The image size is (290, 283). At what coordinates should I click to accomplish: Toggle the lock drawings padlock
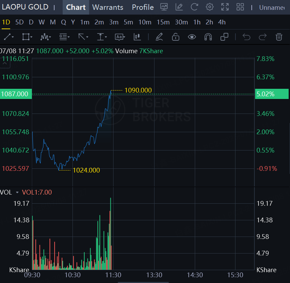point(175,37)
